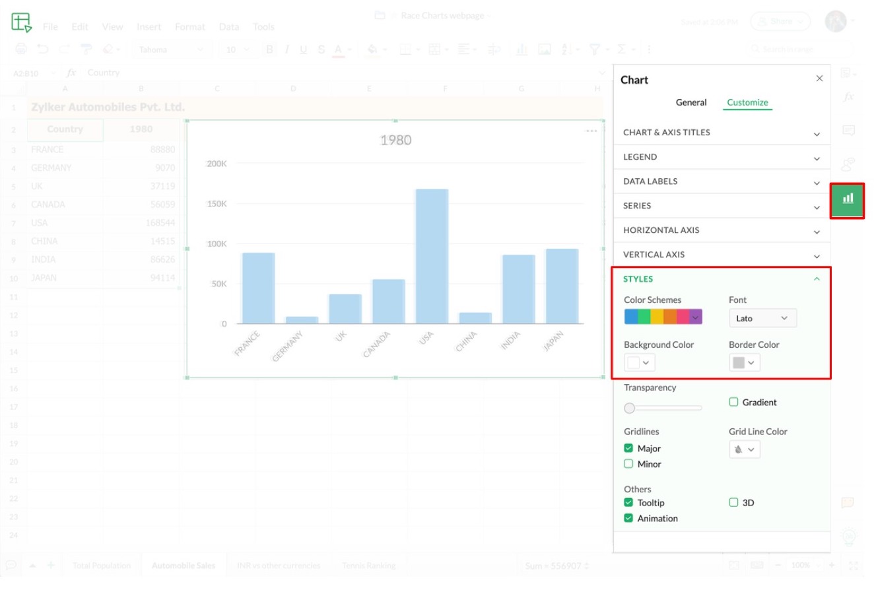Open the Border Color swatch
This screenshot has height=590, width=874.
745,362
